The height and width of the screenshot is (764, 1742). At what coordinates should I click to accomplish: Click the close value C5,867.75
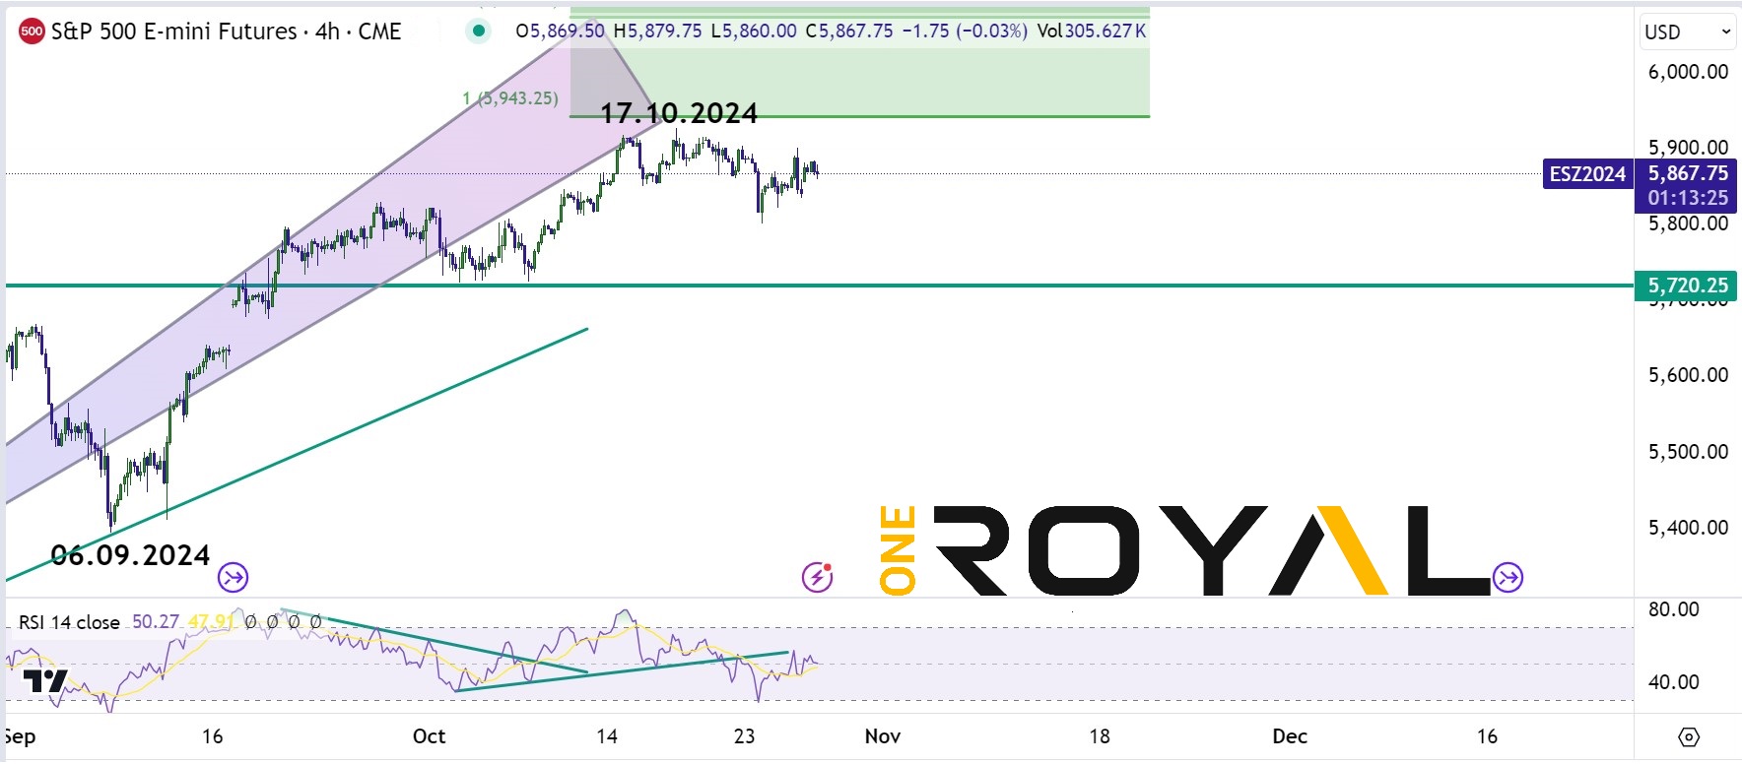(849, 32)
